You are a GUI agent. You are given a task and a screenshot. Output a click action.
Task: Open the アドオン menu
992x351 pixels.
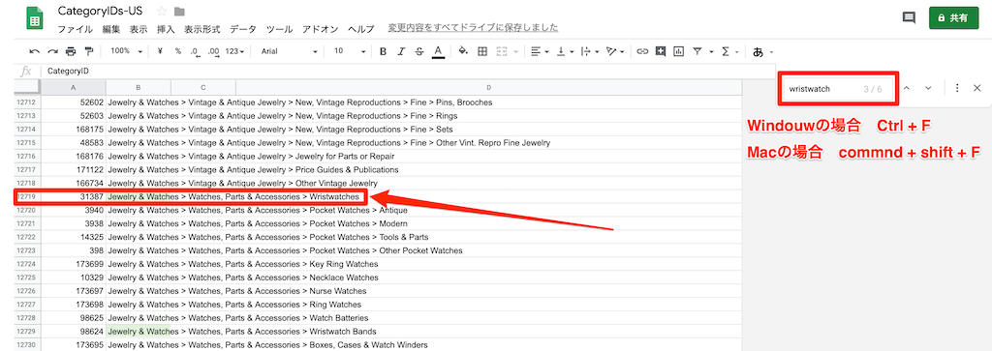pos(320,29)
